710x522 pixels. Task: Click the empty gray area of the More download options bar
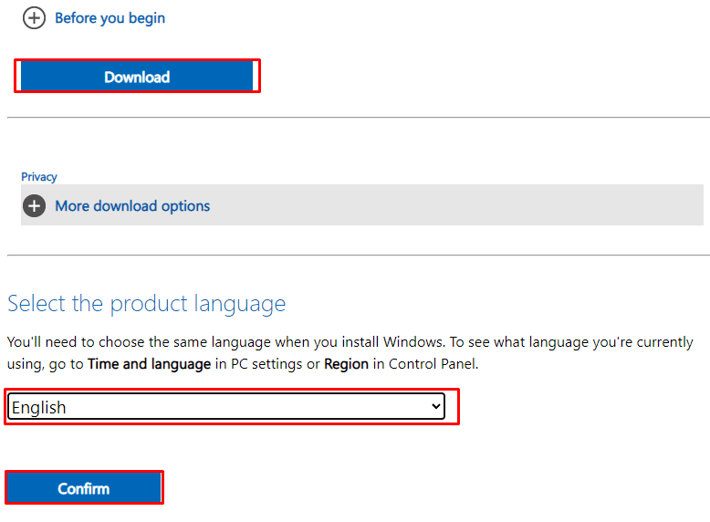coord(453,205)
